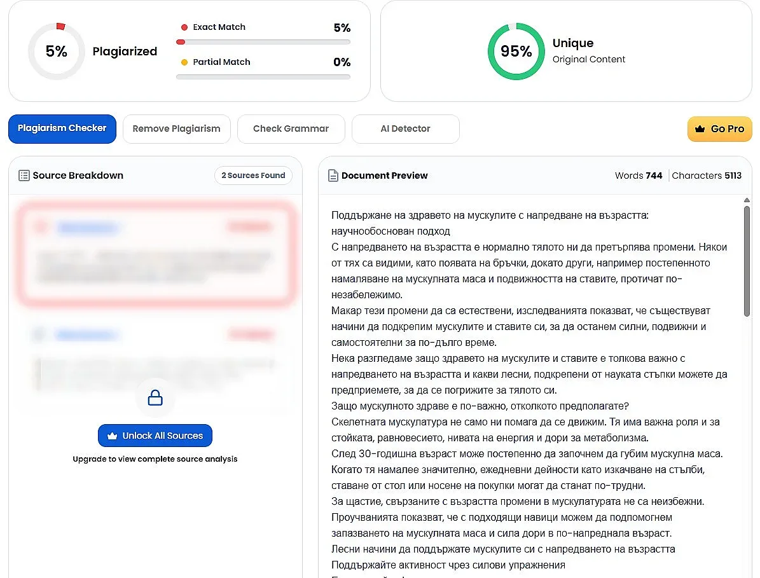Click the Words 744 counter
The width and height of the screenshot is (760, 578).
coord(639,175)
